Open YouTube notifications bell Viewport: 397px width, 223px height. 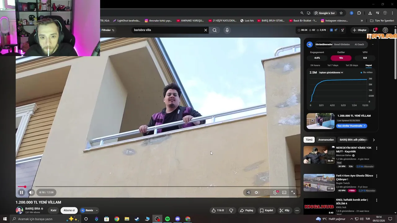click(x=375, y=30)
